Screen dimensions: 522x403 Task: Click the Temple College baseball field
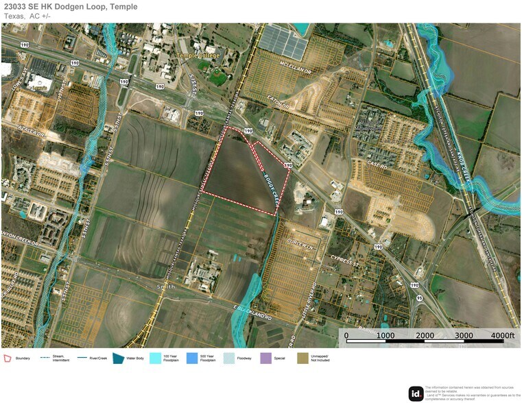pyautogui.click(x=218, y=77)
